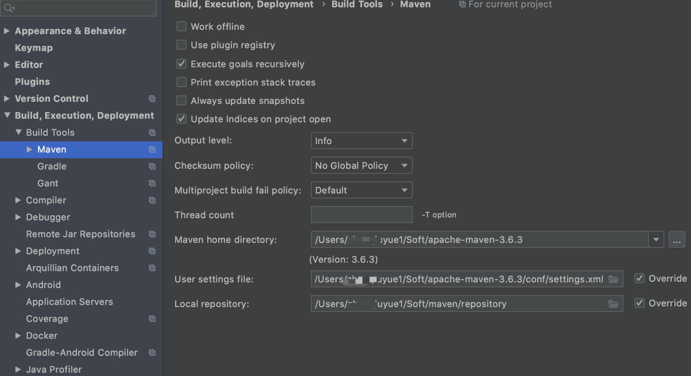Uncheck Execute goals recursively

tap(181, 64)
